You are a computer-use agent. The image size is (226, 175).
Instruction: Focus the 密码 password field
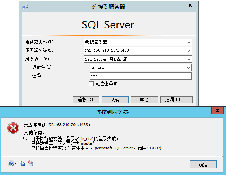point(141,76)
